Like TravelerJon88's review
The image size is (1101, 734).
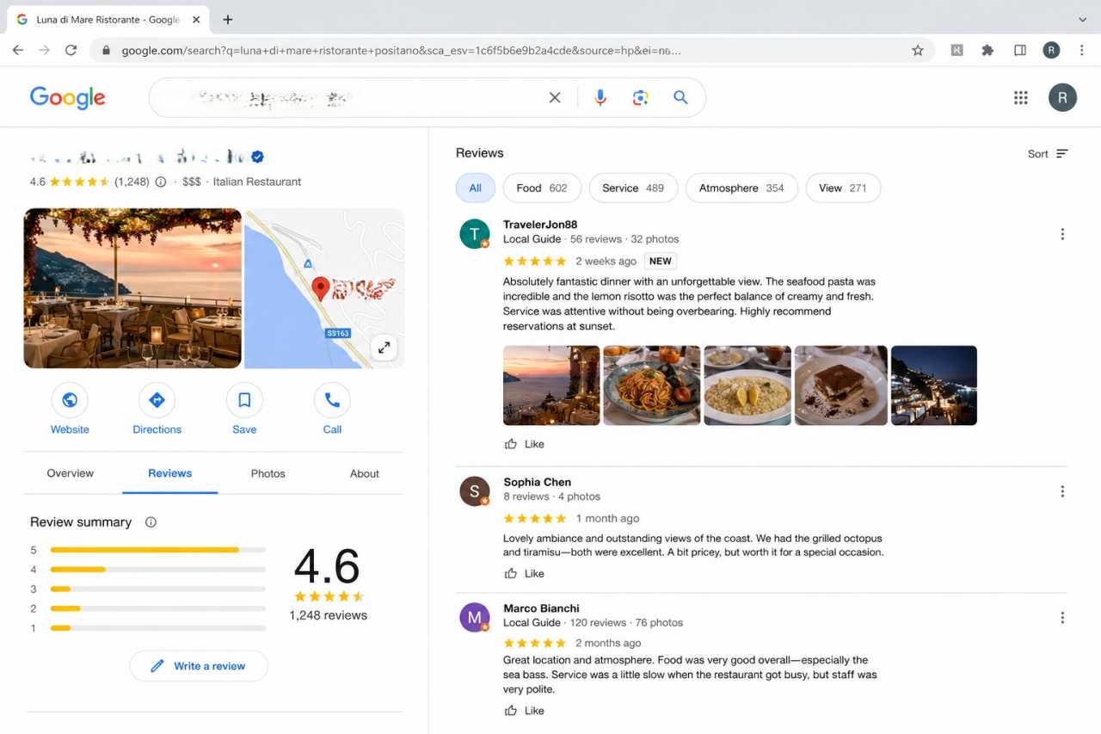pyautogui.click(x=524, y=444)
